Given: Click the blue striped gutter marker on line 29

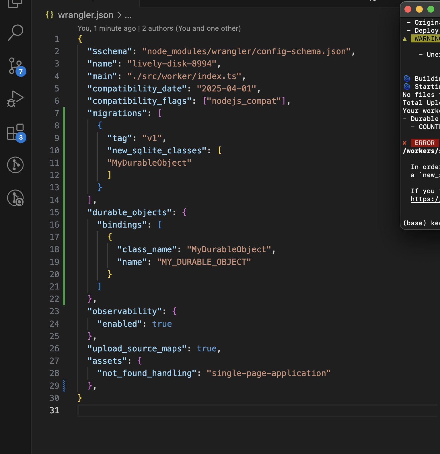Looking at the screenshot, I should pos(64,385).
